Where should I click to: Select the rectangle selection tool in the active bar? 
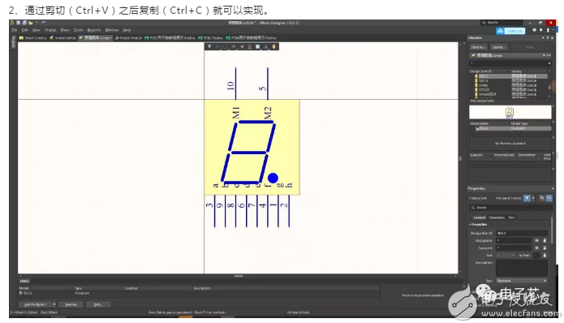pyautogui.click(x=226, y=47)
